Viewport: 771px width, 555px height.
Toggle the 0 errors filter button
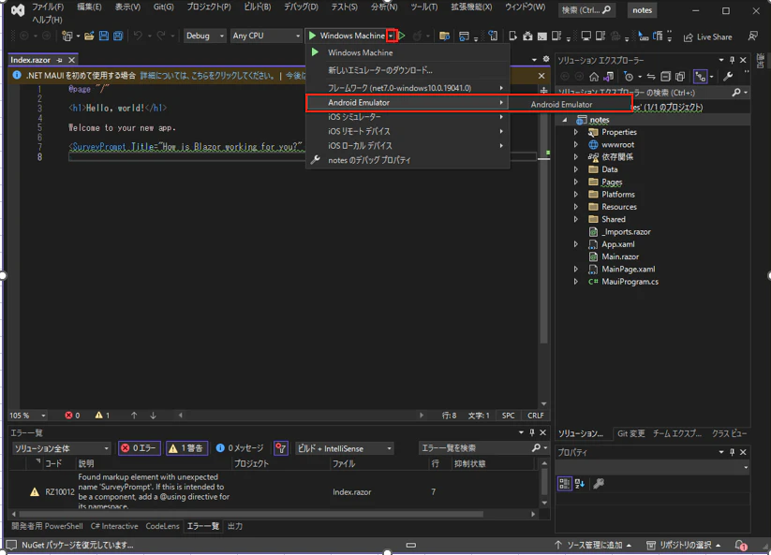pyautogui.click(x=140, y=448)
